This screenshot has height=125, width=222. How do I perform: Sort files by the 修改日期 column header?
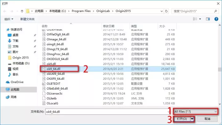coord(109,26)
